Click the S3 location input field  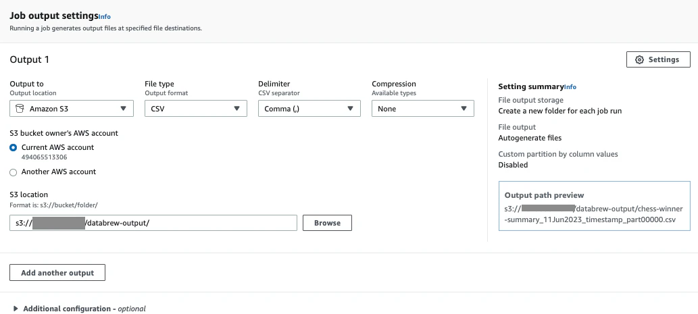click(153, 223)
